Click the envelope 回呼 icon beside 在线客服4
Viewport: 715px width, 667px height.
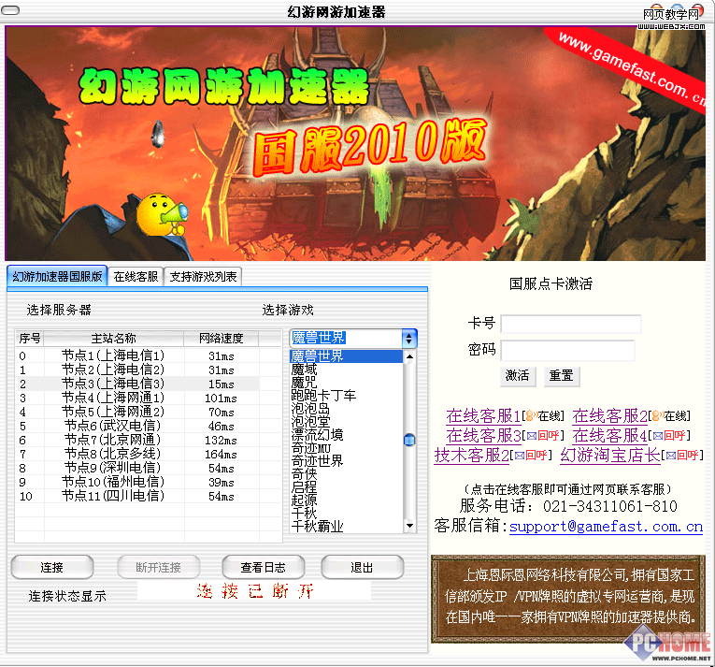pos(657,436)
